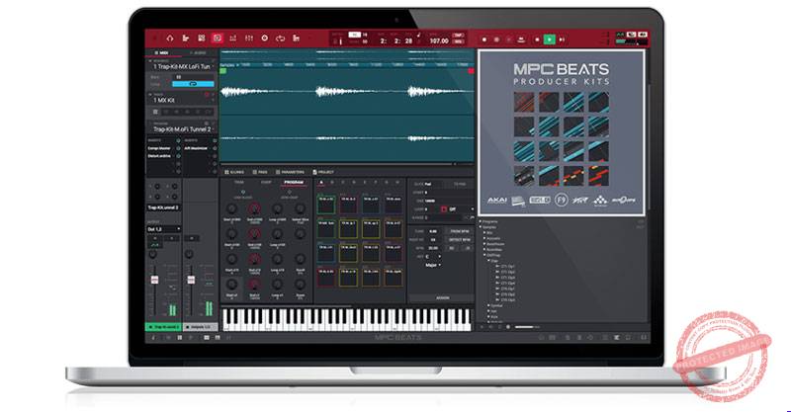This screenshot has height=412, width=791.
Task: Click the loop arrows toolbar icon
Action: (x=280, y=39)
